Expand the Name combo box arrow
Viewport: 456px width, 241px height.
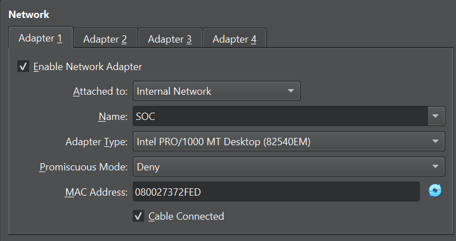click(436, 117)
